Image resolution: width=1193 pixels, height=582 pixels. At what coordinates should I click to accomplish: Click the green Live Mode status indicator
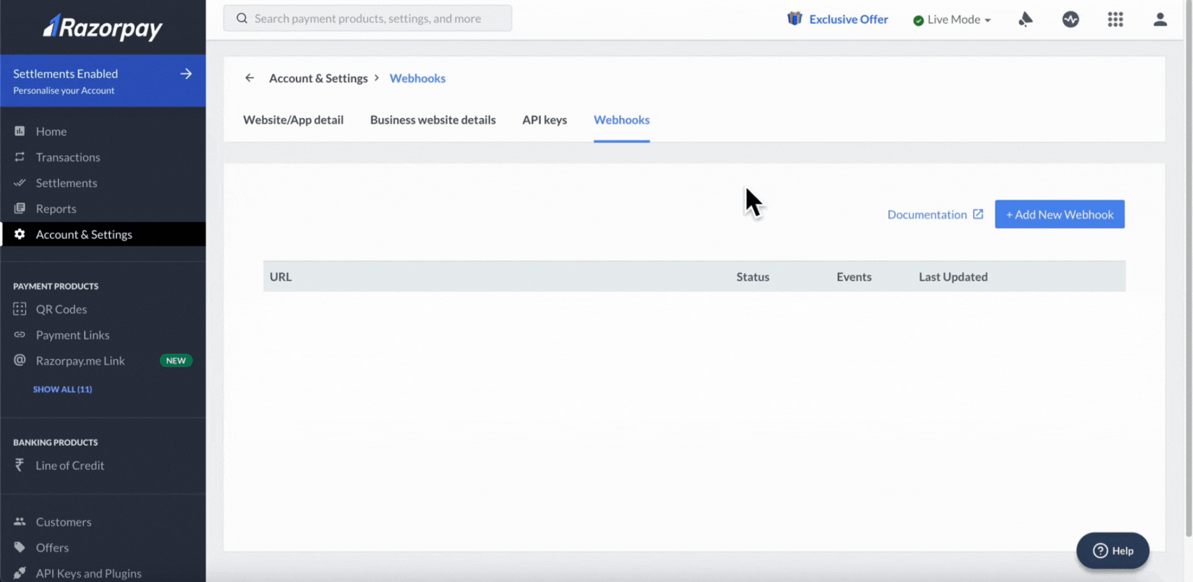click(918, 20)
